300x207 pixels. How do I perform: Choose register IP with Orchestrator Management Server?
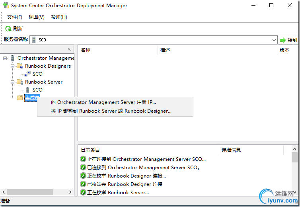click(x=103, y=102)
